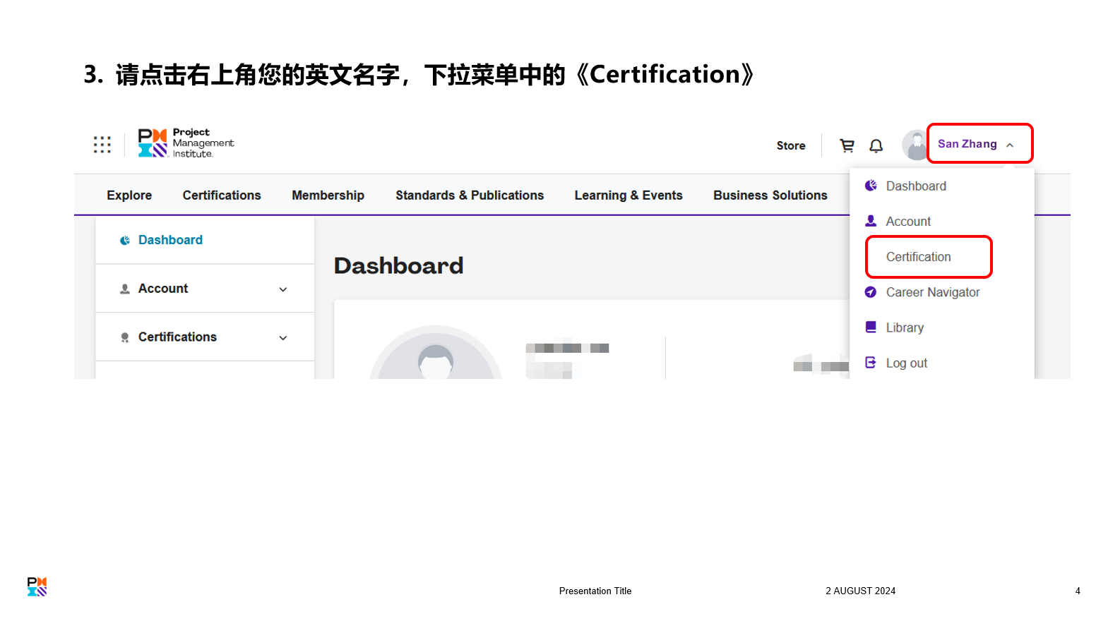
Task: Open Standards & Publications navigation item
Action: tap(470, 195)
